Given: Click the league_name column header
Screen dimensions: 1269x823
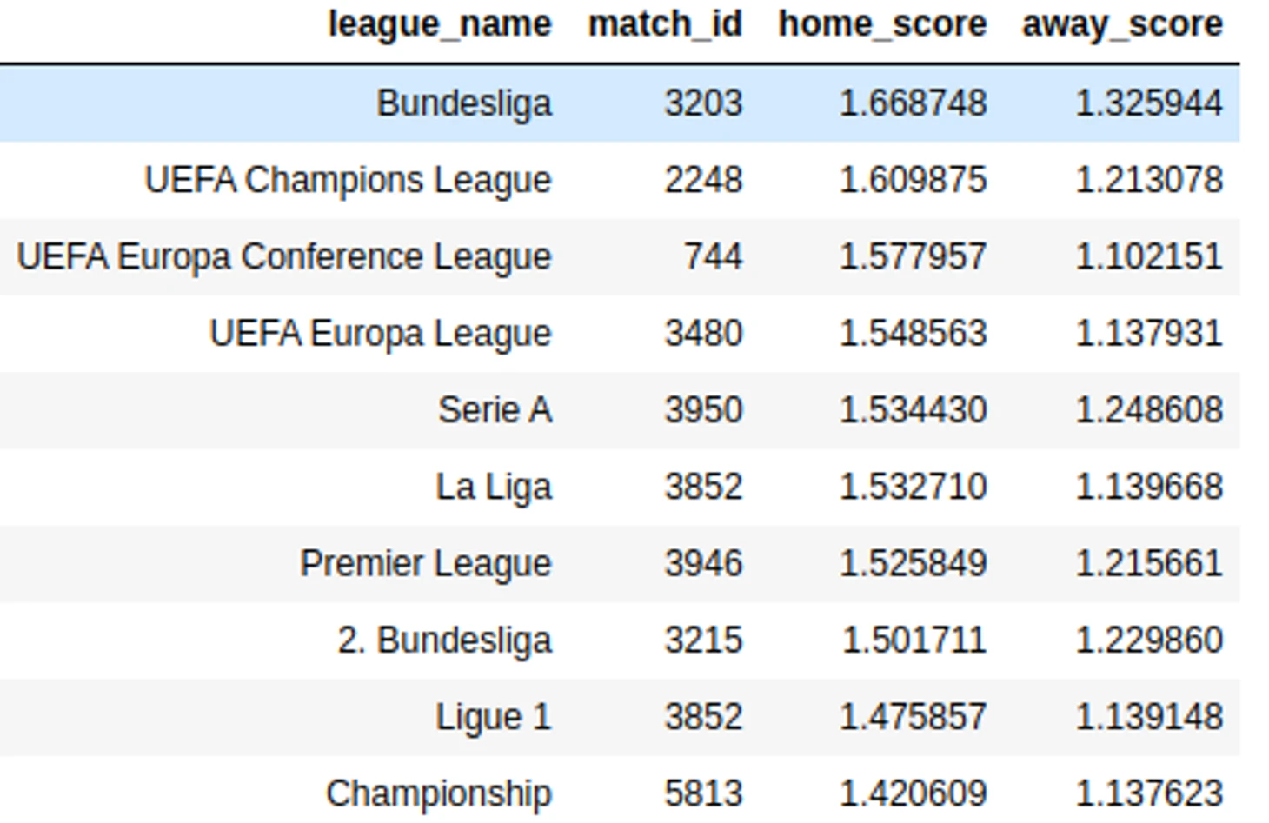Looking at the screenshot, I should (x=439, y=24).
